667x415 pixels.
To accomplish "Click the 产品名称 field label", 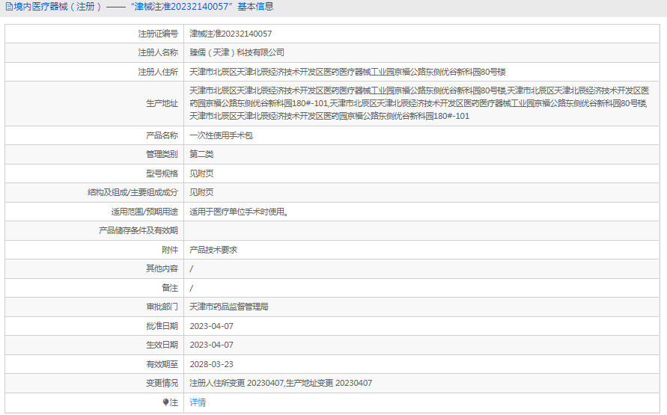I will (162, 135).
